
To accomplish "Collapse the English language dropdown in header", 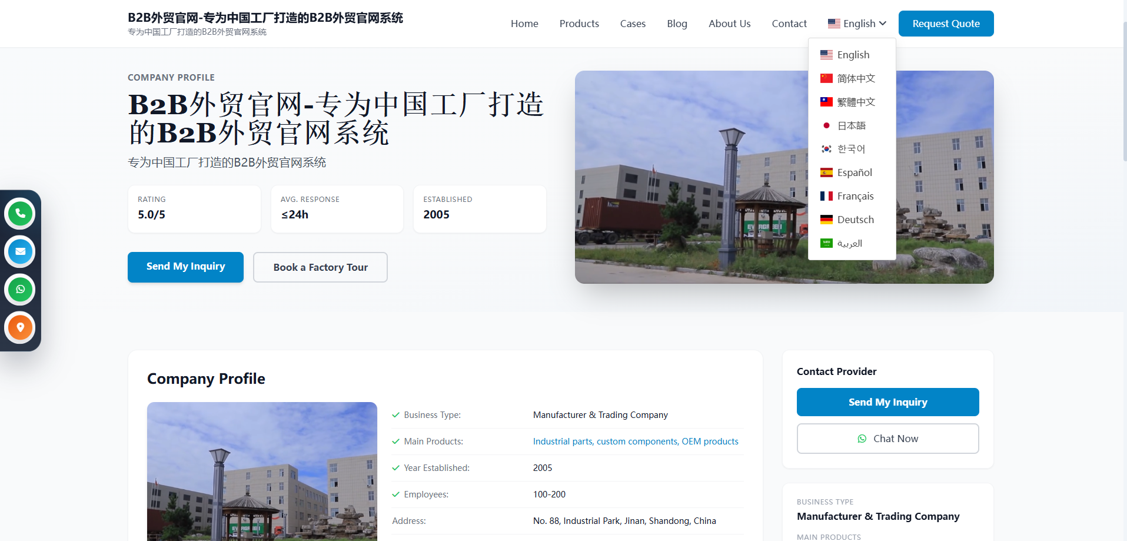I will (857, 24).
